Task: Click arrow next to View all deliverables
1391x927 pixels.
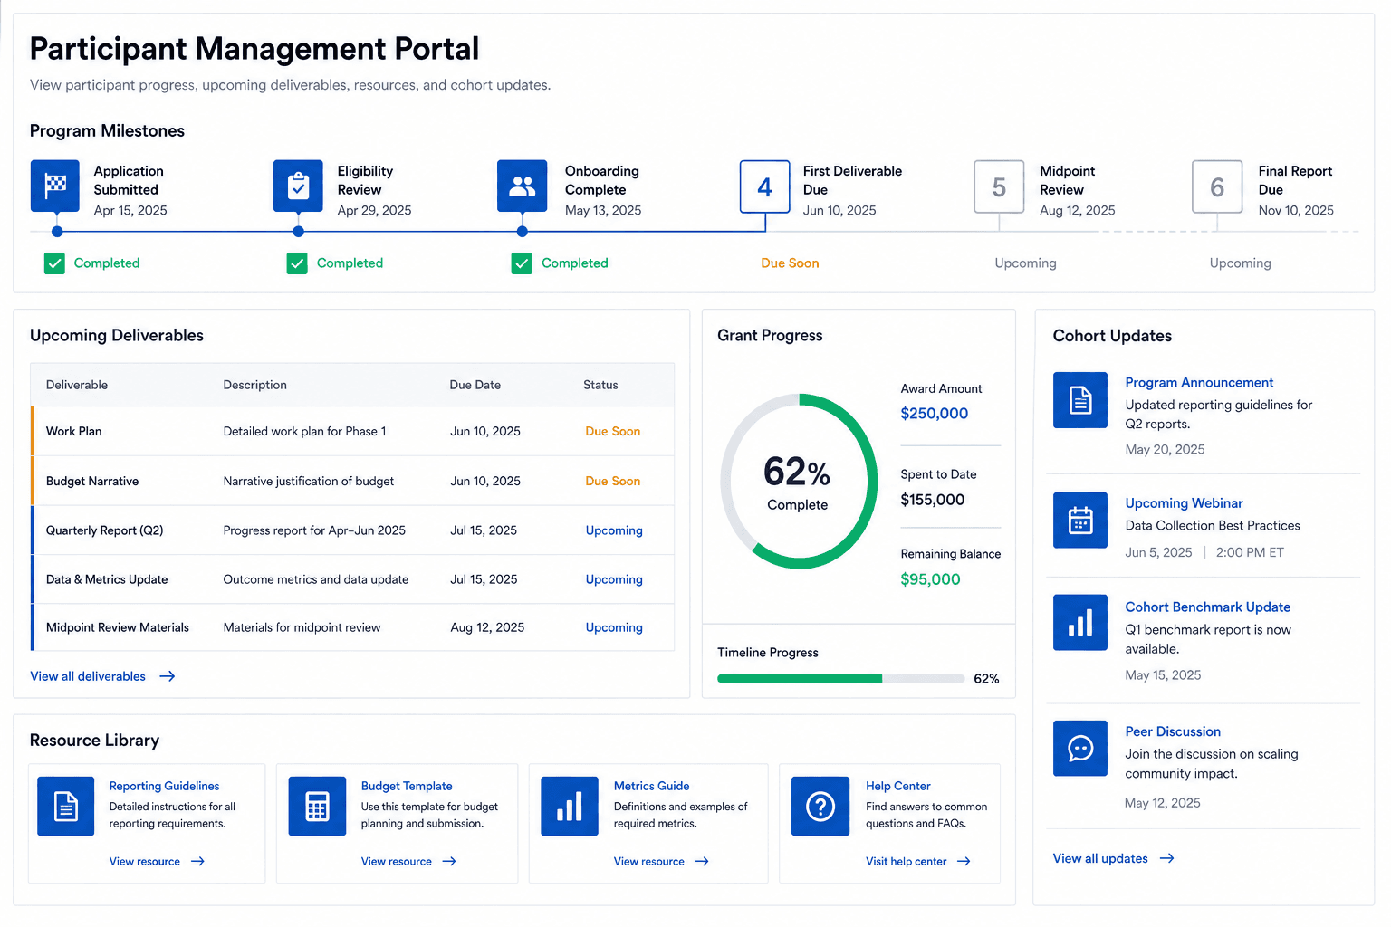Action: coord(168,676)
